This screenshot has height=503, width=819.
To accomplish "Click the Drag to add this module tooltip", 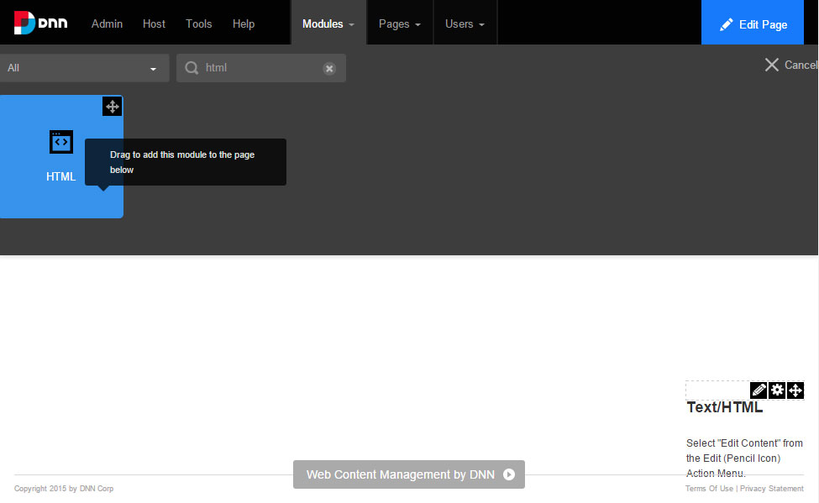I will coord(186,162).
